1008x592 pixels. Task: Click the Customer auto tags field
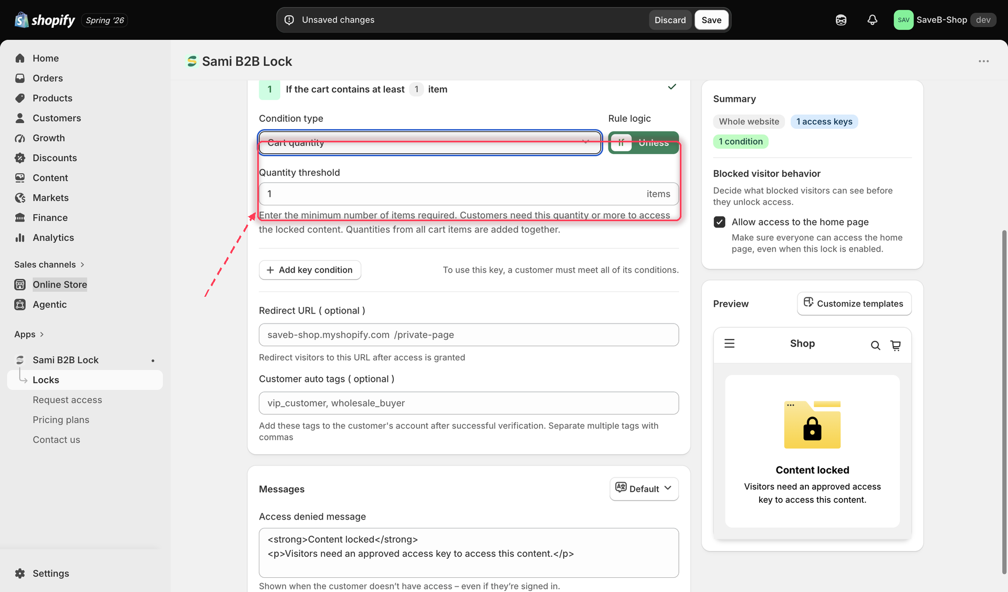pyautogui.click(x=468, y=403)
